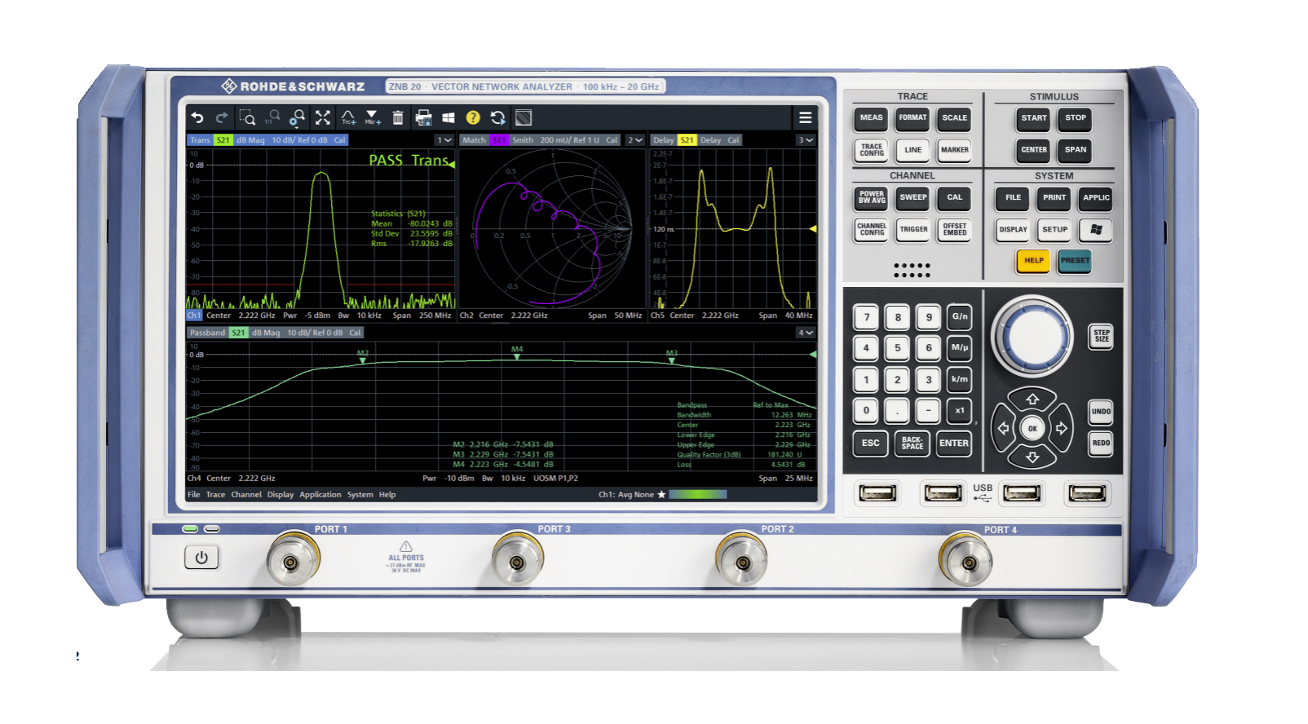This screenshot has height=724, width=1308.
Task: Click the gray diagram icon in toolbar
Action: click(x=524, y=117)
